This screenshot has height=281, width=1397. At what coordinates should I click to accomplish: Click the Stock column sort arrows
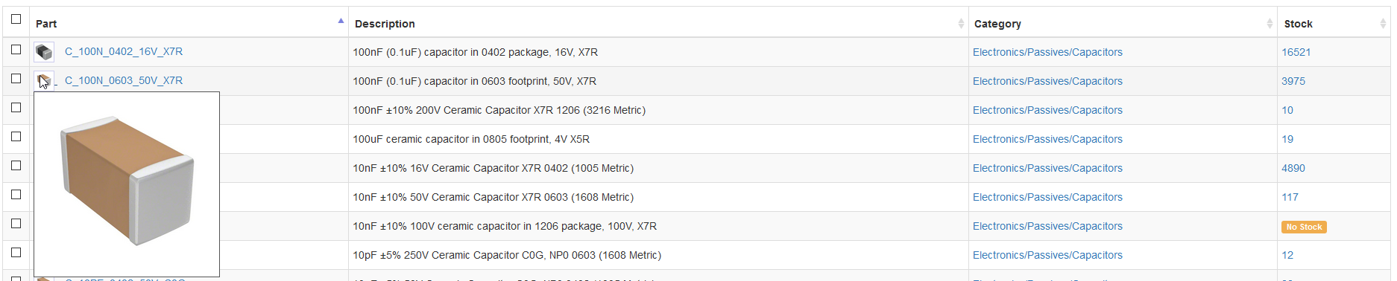(x=1383, y=24)
